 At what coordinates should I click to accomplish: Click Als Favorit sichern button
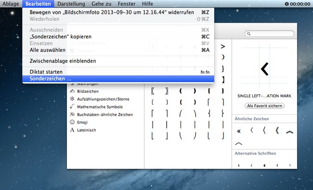point(264,106)
